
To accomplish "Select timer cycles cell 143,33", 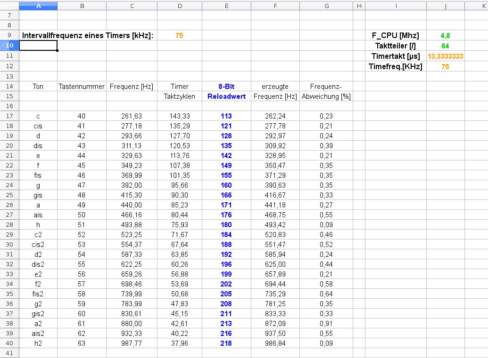I will pos(180,116).
